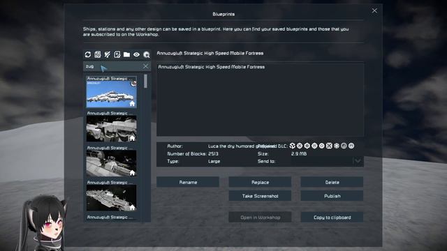Click the '2.9 MB' size value
The height and width of the screenshot is (251, 447).
299,153
